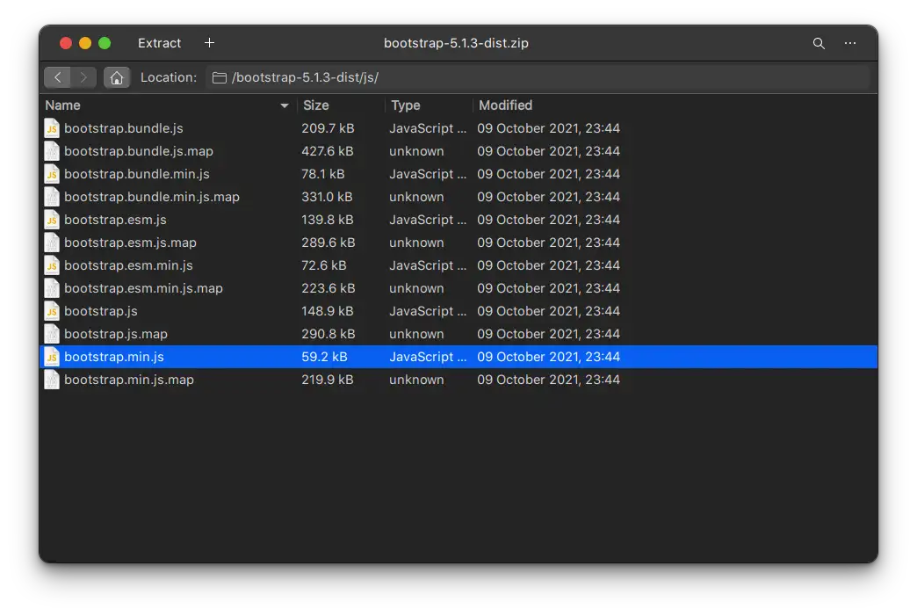The width and height of the screenshot is (917, 616).
Task: Click JS file icon next to bootstrap.js
Action: click(52, 310)
